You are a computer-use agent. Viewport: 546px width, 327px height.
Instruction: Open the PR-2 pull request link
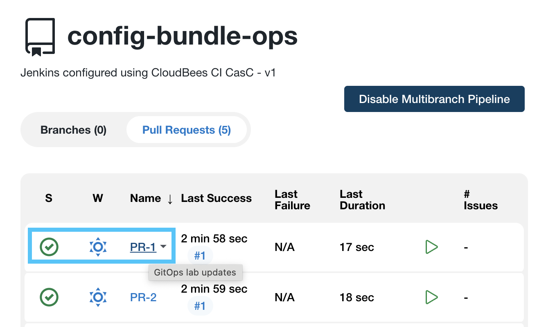point(143,297)
